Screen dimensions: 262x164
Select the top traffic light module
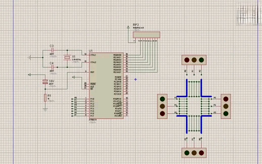[x=194, y=60]
